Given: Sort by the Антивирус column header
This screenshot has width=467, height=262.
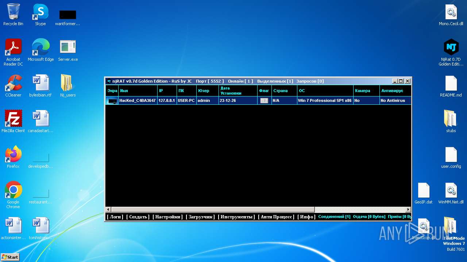Looking at the screenshot, I should [395, 91].
